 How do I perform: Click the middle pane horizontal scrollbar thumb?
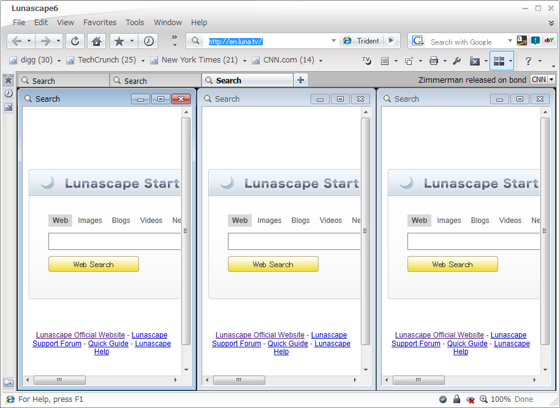point(240,380)
